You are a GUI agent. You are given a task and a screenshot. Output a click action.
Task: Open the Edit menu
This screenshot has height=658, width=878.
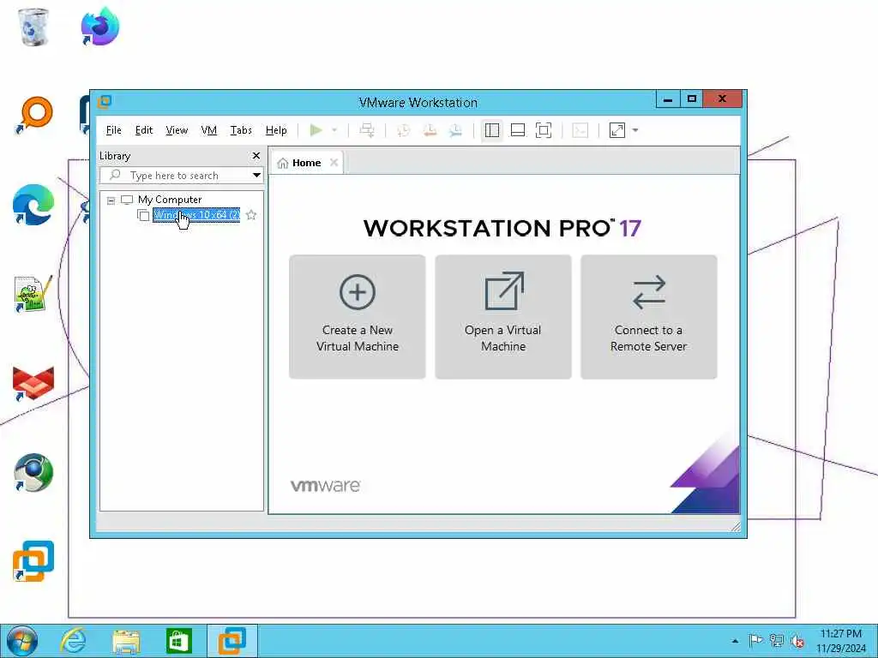tap(144, 130)
